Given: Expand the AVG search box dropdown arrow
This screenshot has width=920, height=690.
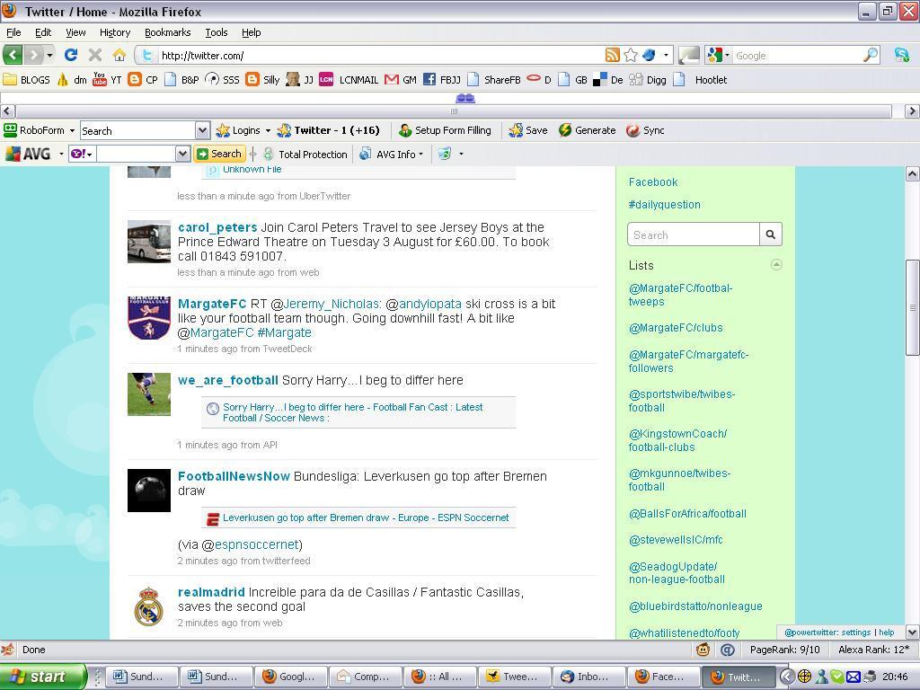Looking at the screenshot, I should [182, 154].
